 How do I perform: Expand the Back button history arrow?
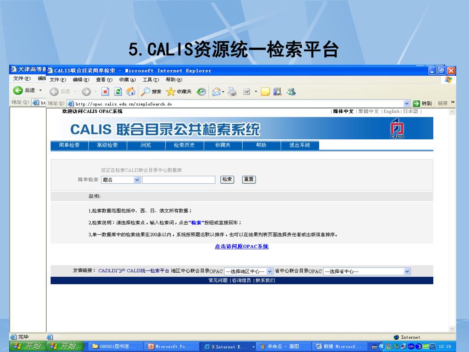[75, 92]
